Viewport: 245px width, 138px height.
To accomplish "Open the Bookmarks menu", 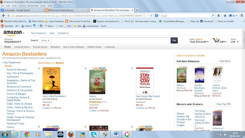I will pos(33,6).
